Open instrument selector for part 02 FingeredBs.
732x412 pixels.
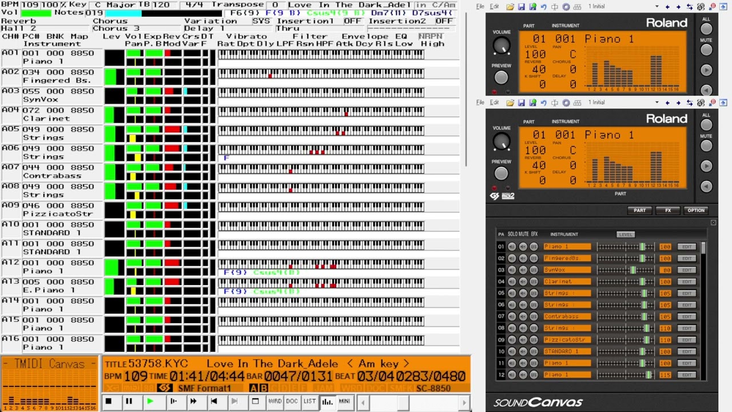[567, 258]
